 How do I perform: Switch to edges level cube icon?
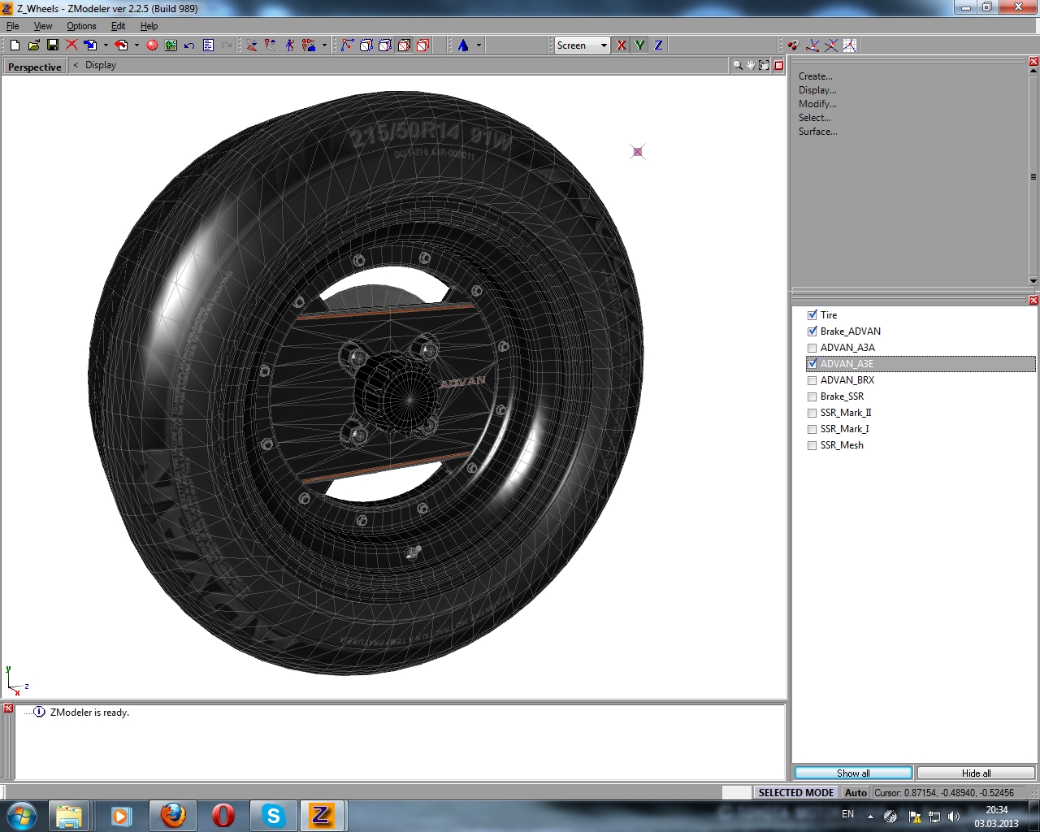tap(366, 45)
